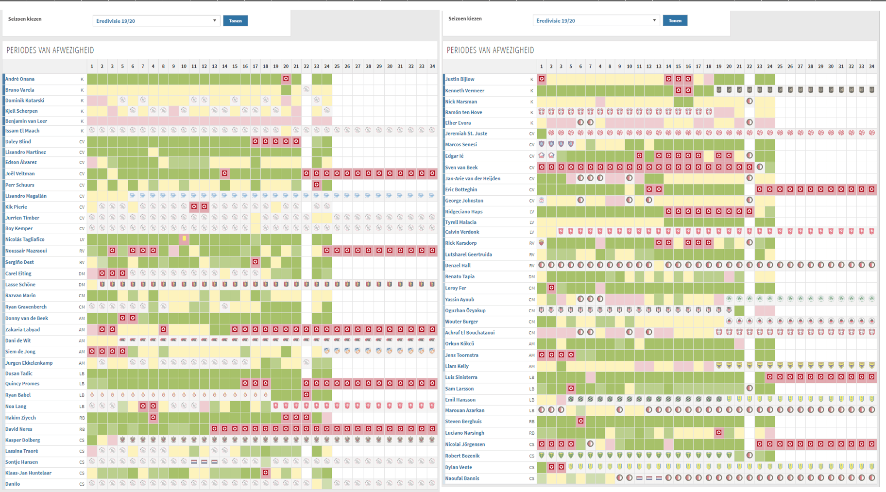Open Renato Tapia's player link
This screenshot has width=886, height=492.
point(460,276)
